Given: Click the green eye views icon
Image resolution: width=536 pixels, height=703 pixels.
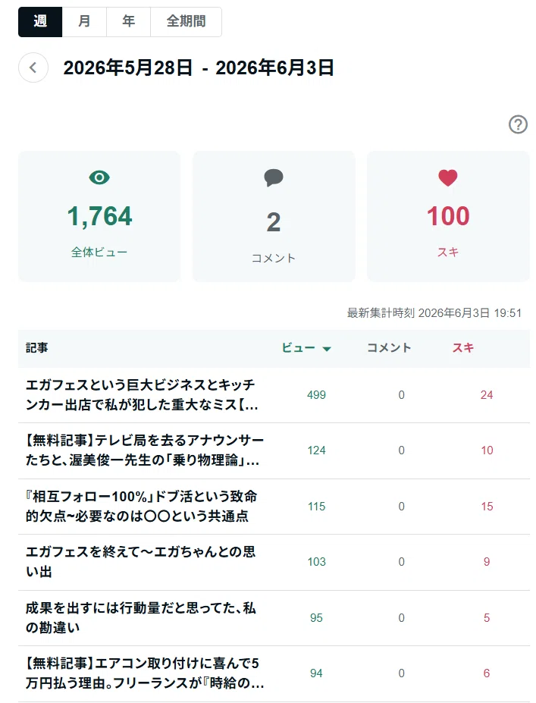Looking at the screenshot, I should (99, 177).
